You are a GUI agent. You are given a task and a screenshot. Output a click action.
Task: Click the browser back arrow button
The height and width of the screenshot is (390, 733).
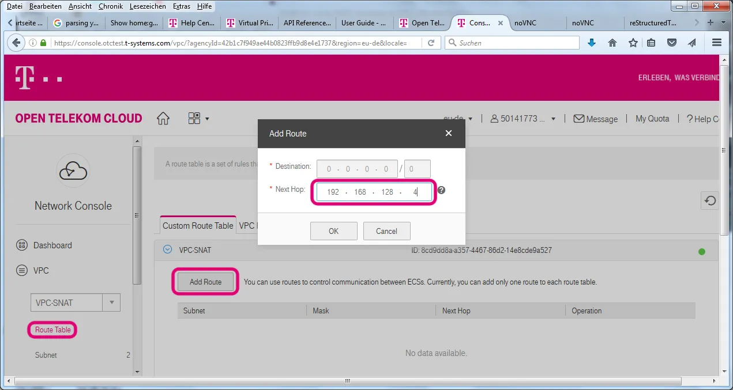tap(16, 43)
